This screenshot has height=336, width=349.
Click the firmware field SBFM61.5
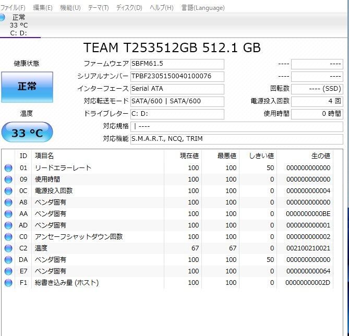pyautogui.click(x=177, y=64)
